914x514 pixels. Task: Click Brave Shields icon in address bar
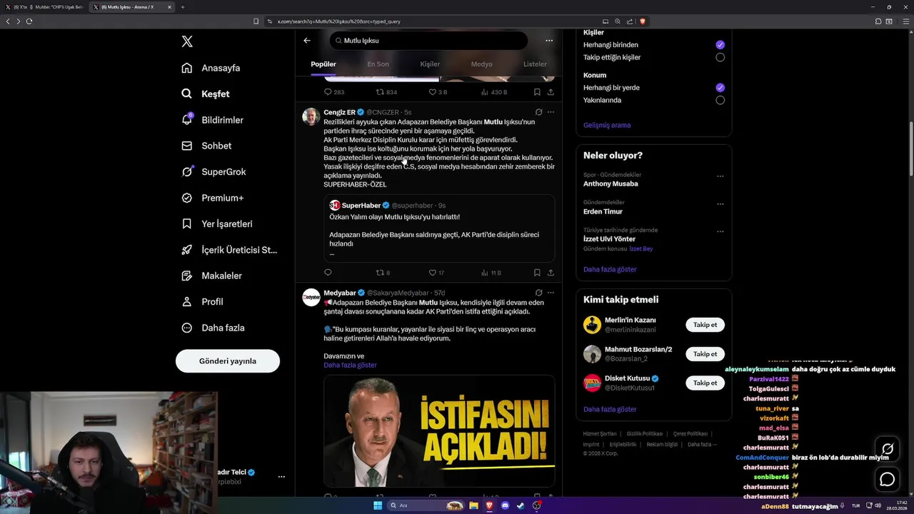pos(643,21)
